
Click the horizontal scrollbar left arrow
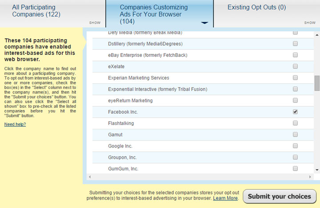click(x=90, y=177)
